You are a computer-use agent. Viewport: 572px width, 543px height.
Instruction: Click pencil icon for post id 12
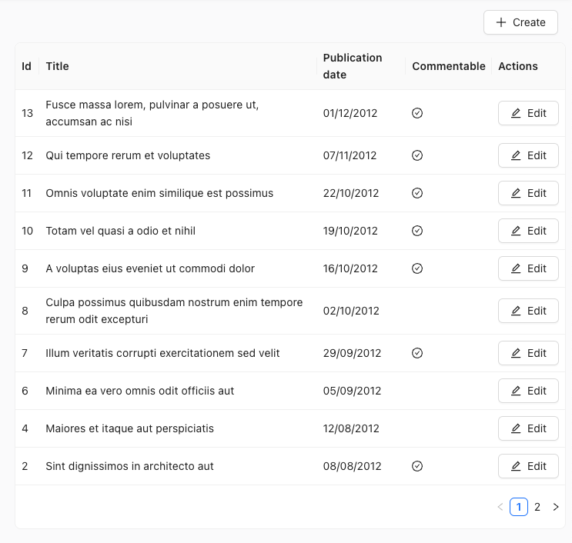point(516,155)
